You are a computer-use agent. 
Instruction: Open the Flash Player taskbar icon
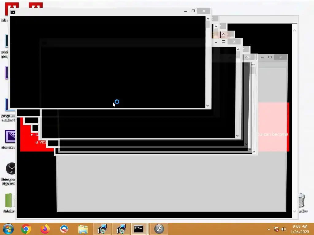[x=159, y=229]
